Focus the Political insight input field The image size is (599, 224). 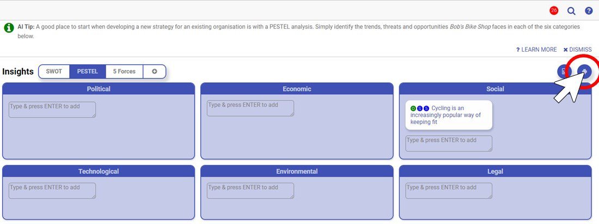[x=52, y=110]
